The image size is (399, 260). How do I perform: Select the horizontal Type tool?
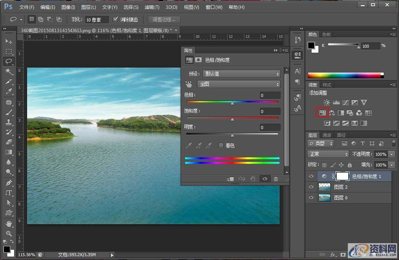click(x=9, y=193)
